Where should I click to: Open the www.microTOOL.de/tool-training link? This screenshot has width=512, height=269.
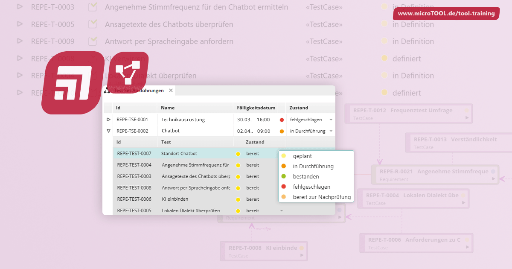click(446, 14)
